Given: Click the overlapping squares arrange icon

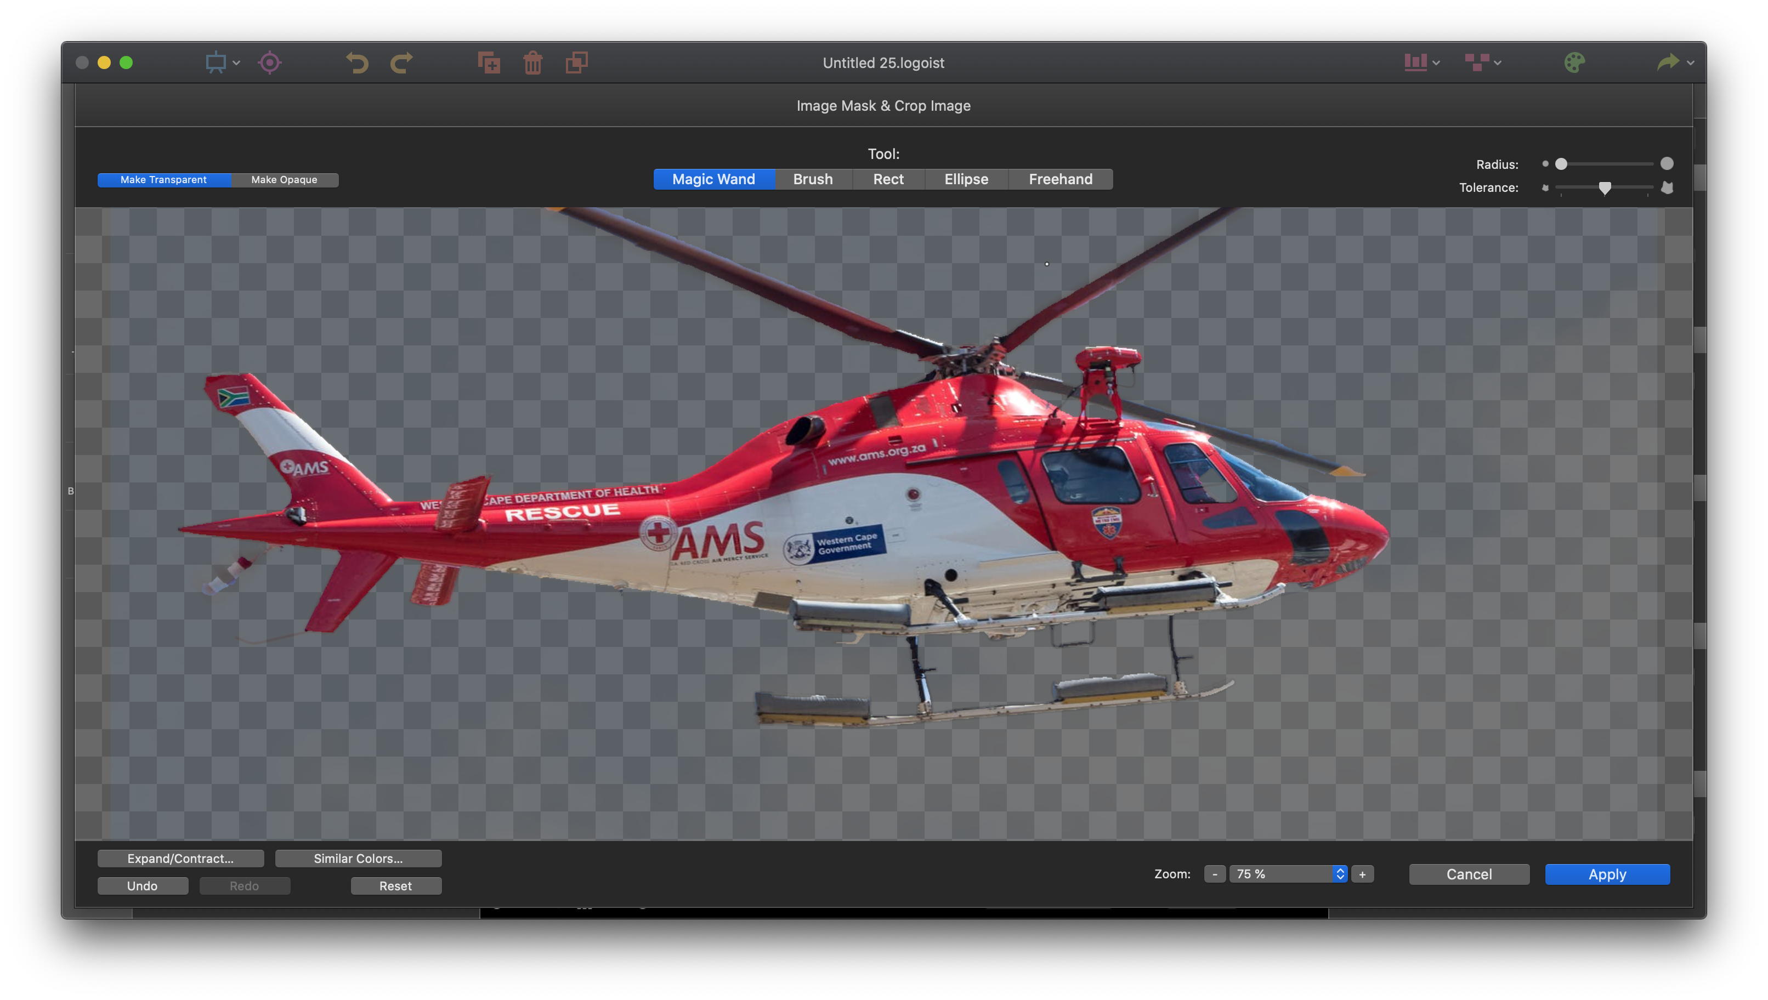Looking at the screenshot, I should [577, 63].
